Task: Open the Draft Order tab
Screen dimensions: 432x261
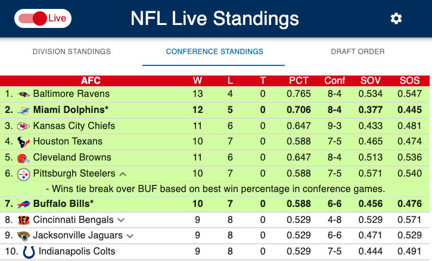Action: point(358,52)
